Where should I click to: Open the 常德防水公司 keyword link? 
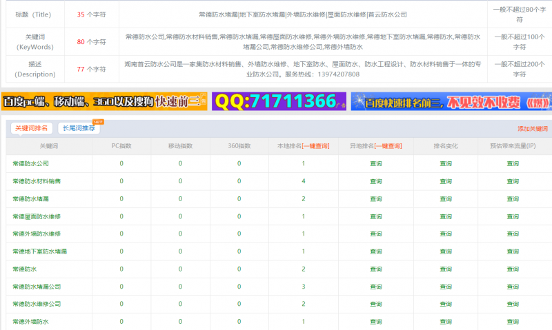(x=30, y=164)
